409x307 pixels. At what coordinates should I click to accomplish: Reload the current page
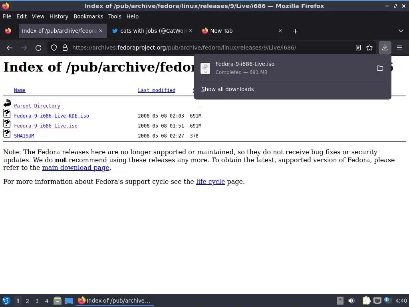point(38,48)
